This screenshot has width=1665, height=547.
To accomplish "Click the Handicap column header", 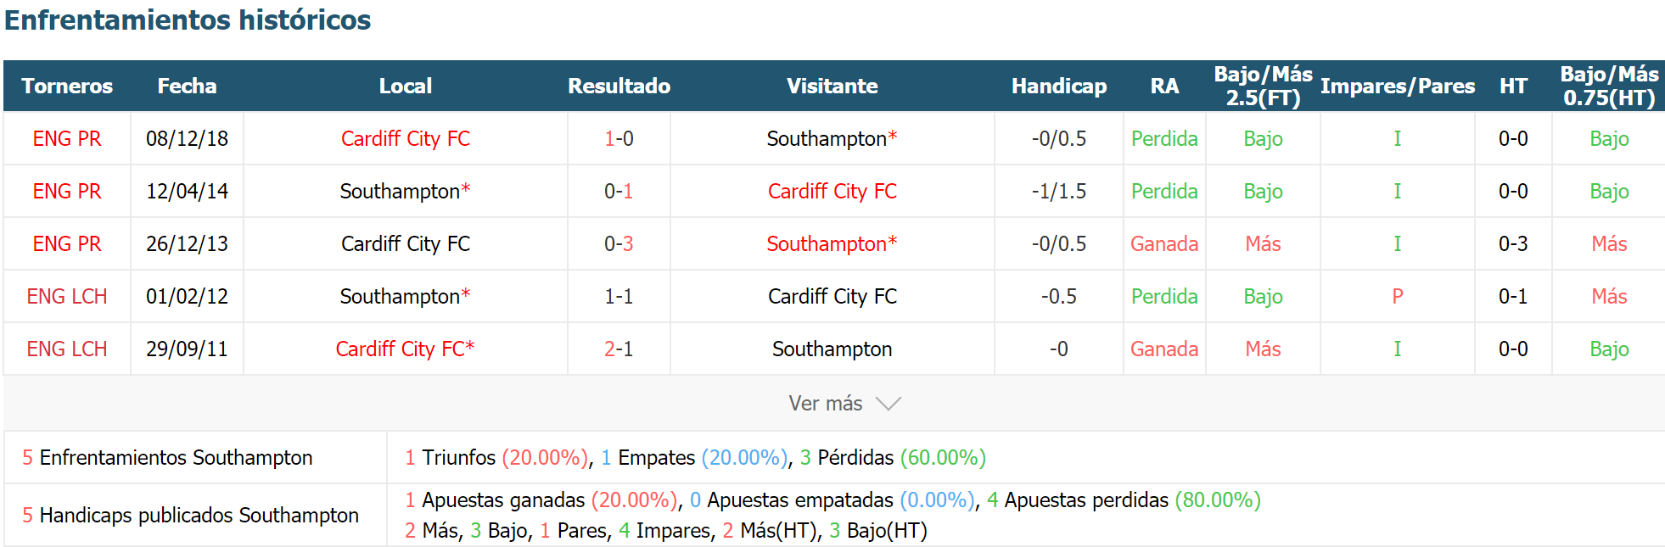I will pyautogui.click(x=1059, y=86).
